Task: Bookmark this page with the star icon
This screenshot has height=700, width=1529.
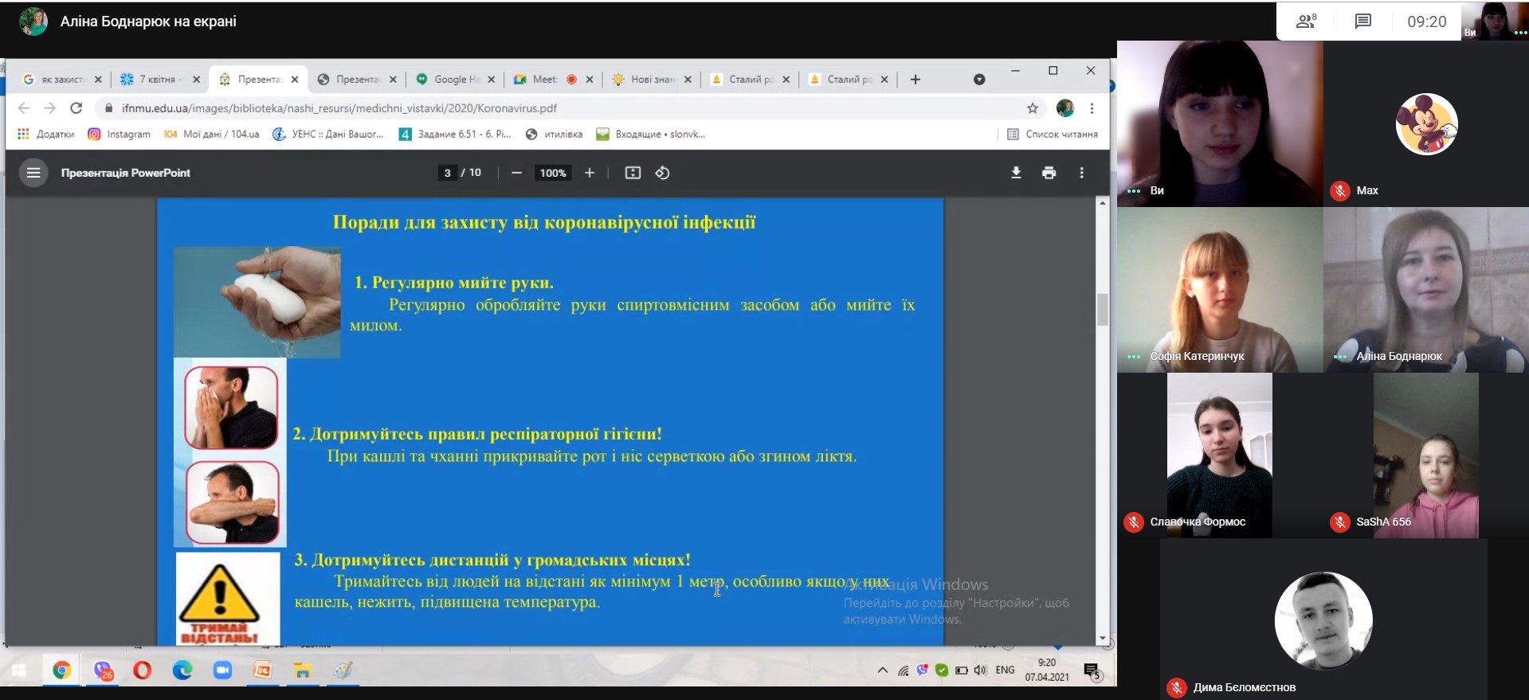Action: 1033,108
